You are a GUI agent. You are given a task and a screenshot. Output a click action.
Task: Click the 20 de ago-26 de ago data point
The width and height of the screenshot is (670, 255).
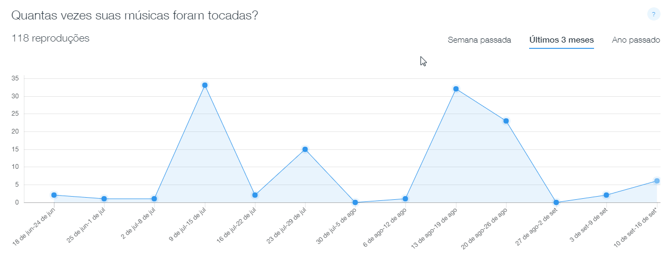coord(506,121)
